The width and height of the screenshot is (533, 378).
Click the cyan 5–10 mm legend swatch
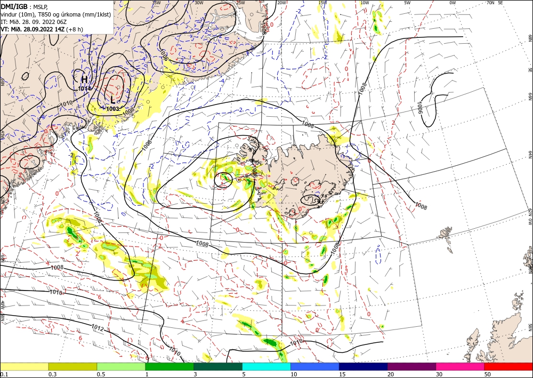(x=266, y=366)
